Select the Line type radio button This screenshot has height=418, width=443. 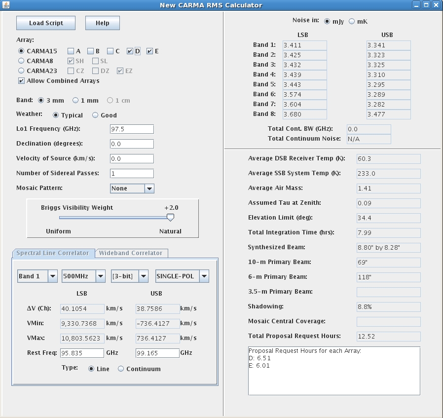[x=91, y=369]
